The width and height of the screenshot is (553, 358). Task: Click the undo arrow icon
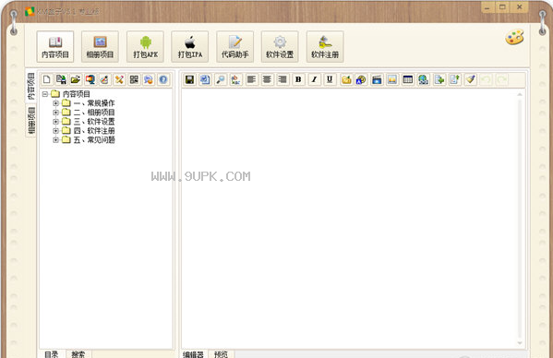(x=486, y=79)
